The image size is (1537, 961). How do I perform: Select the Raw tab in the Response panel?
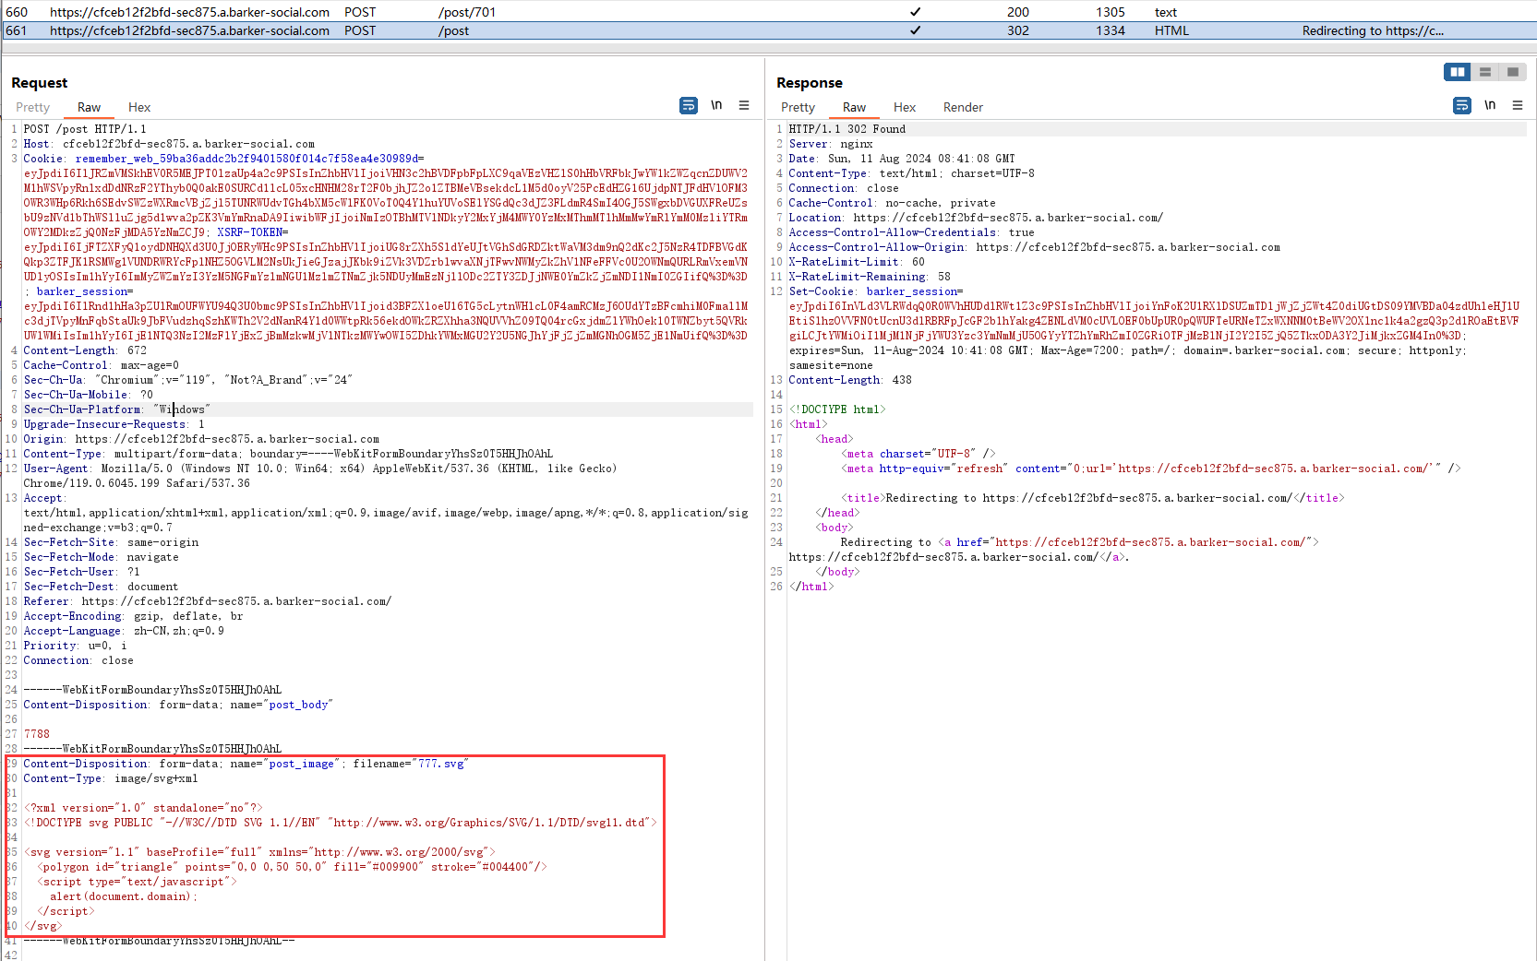pyautogui.click(x=855, y=108)
